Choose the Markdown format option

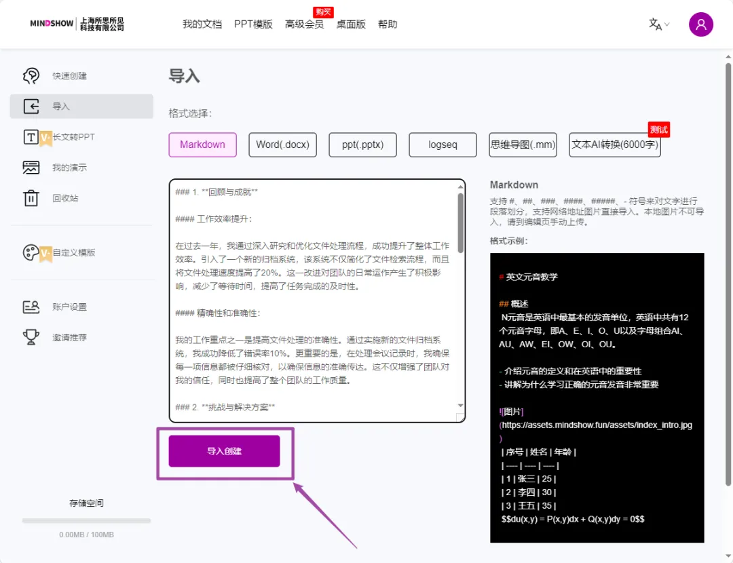click(202, 145)
